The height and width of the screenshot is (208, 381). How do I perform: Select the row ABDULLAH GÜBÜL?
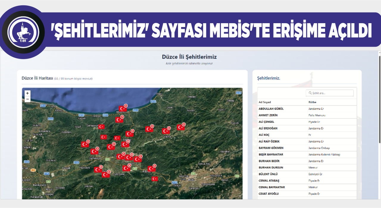307,109
